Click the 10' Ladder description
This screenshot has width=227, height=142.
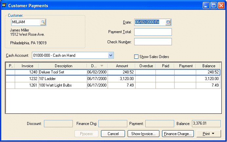point(63,79)
